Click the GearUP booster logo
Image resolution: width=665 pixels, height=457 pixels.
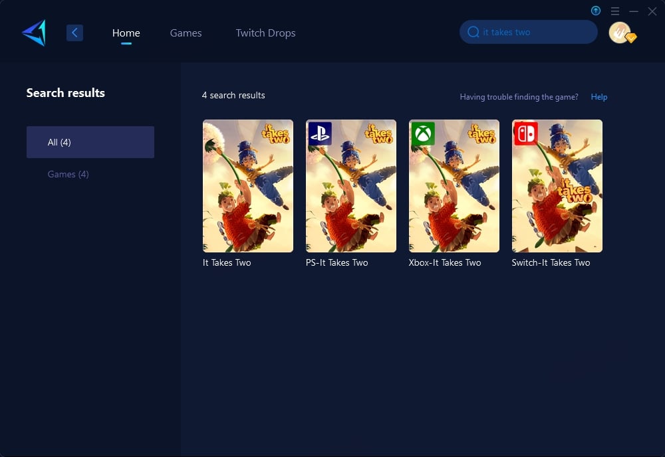34,33
